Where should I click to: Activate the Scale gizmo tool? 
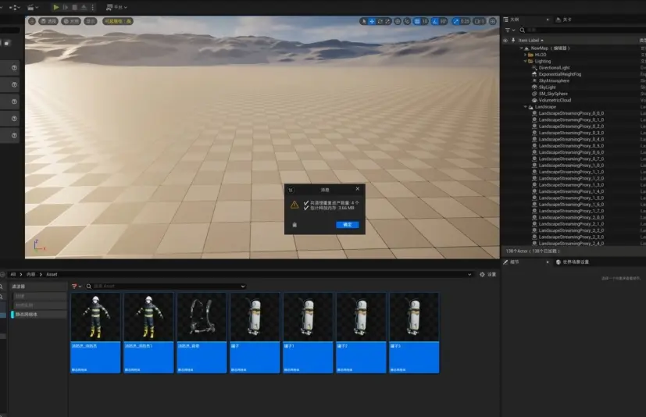pos(387,21)
